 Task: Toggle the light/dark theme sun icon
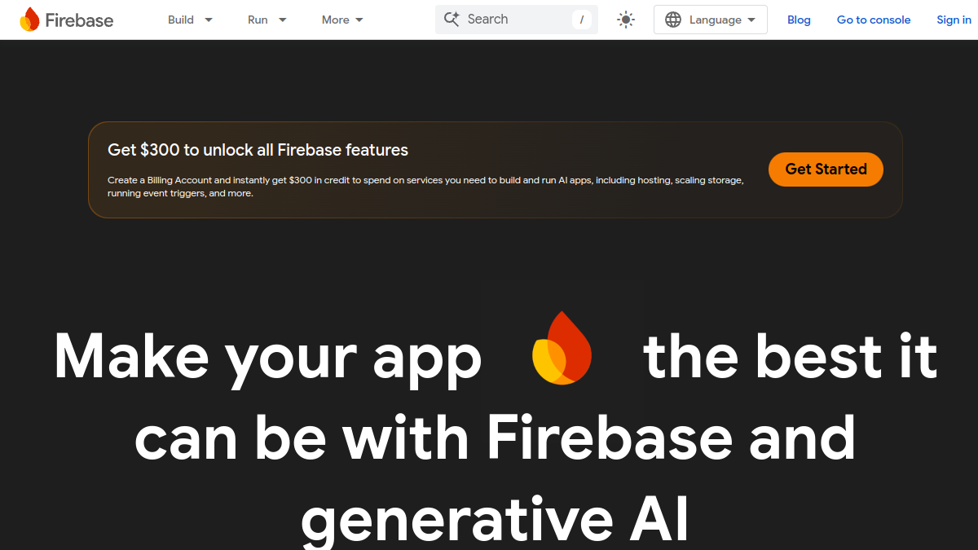point(626,20)
